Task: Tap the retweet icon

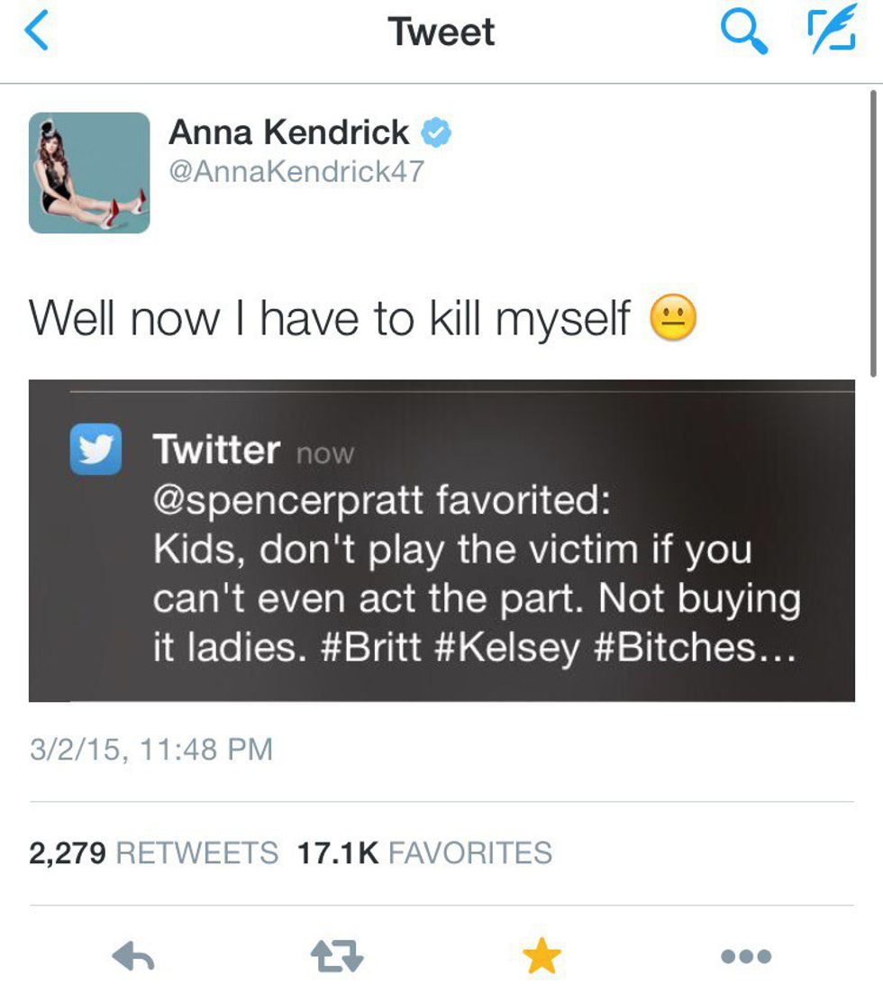Action: [x=338, y=956]
